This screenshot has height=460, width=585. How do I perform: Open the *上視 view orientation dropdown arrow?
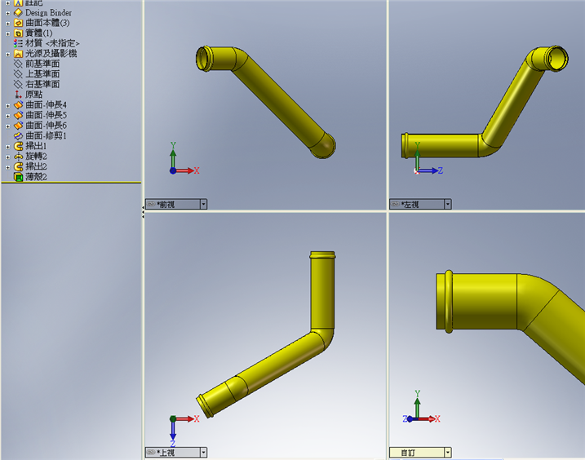click(x=203, y=453)
